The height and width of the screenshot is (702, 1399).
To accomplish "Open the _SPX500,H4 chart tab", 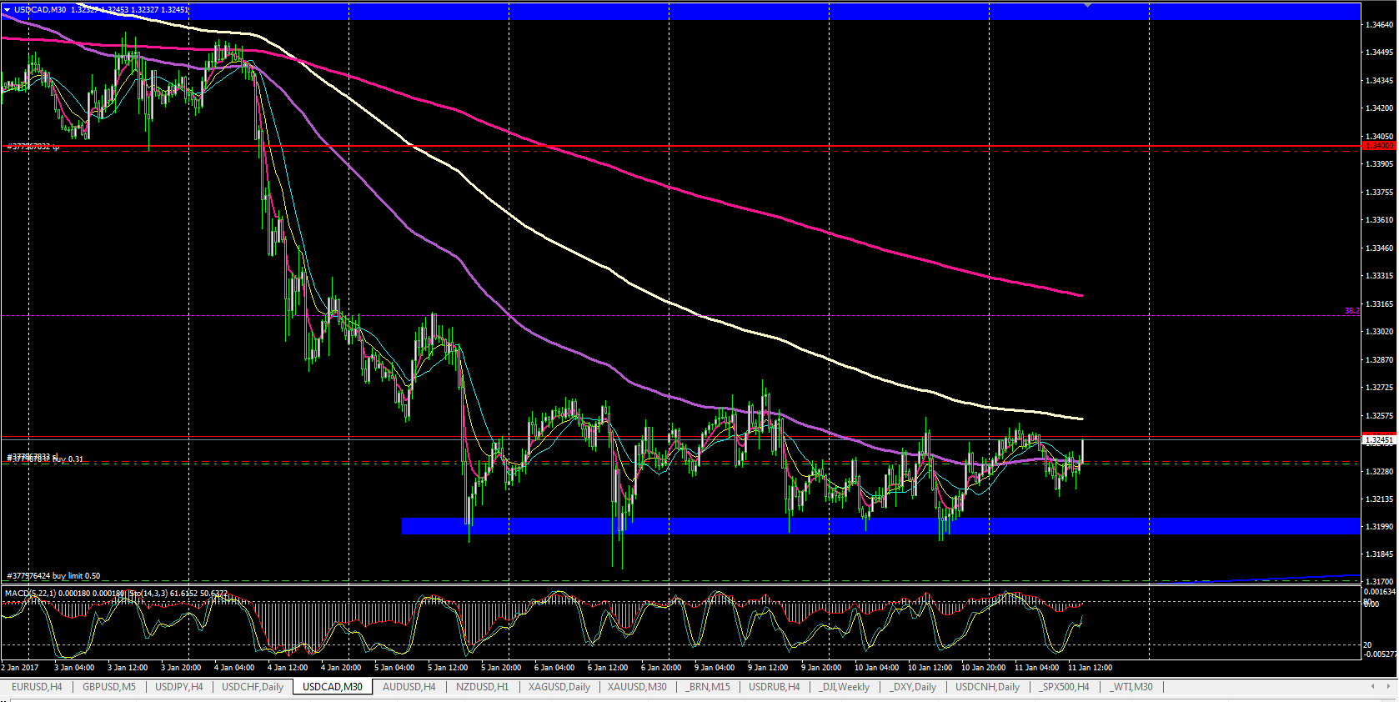I will pyautogui.click(x=1064, y=687).
